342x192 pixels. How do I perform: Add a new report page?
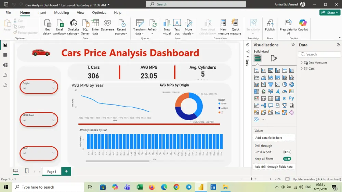(66, 172)
